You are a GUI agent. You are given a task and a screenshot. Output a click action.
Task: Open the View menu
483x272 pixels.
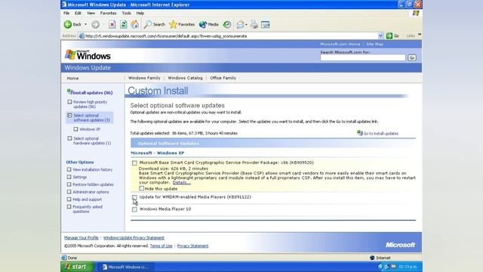pyautogui.click(x=91, y=14)
